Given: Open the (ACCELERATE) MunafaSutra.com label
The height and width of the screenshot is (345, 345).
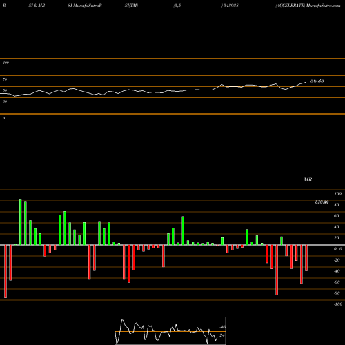Looking at the screenshot, I should [308, 6].
